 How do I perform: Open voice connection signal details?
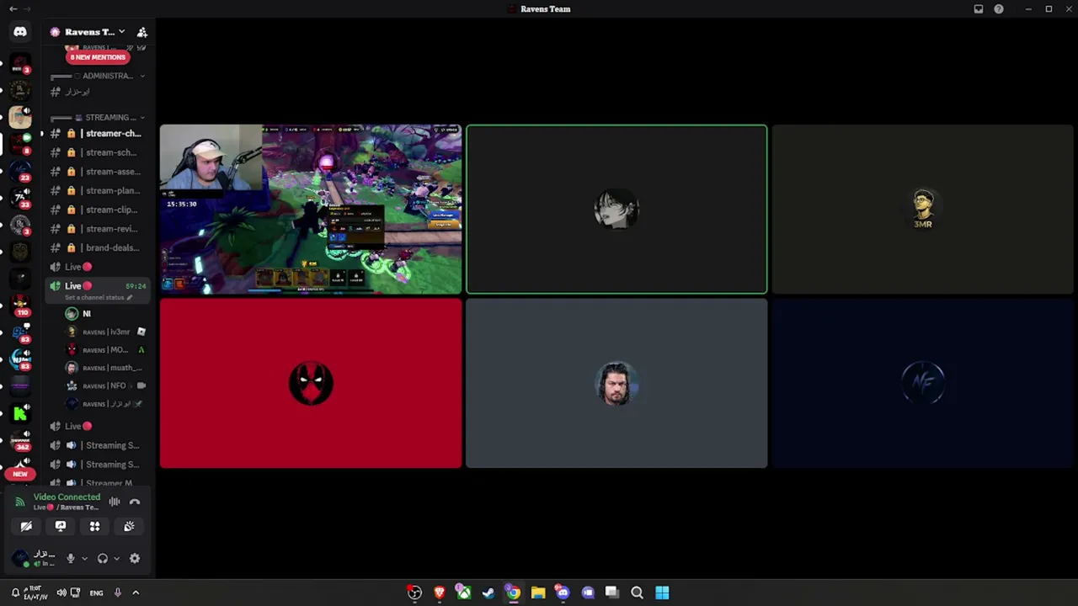pyautogui.click(x=20, y=502)
